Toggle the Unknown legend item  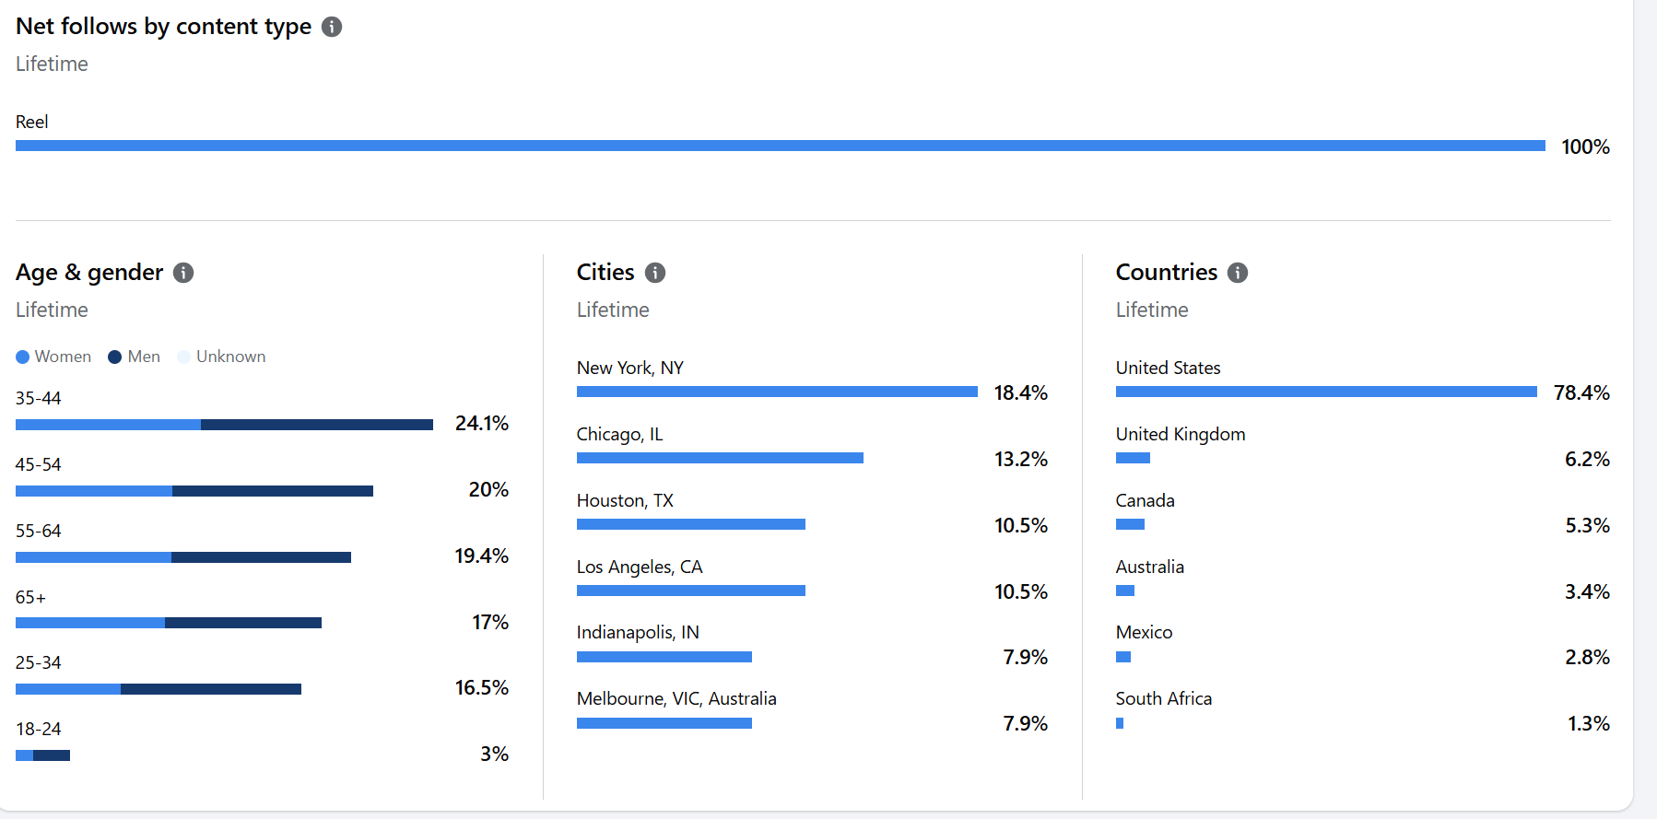221,357
